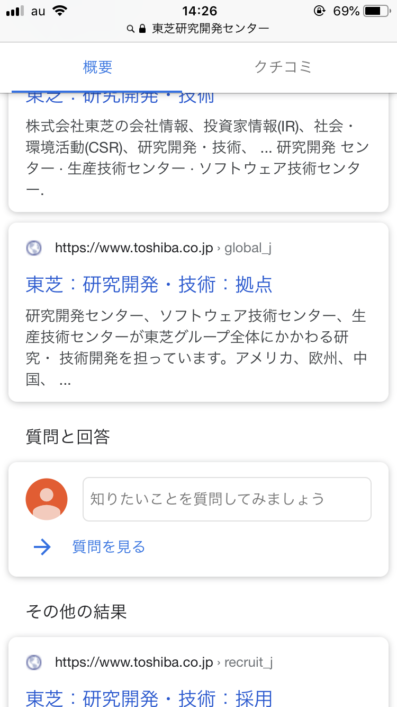The width and height of the screenshot is (397, 707).
Task: Open the 東芝：研究開発・技術：拠点 result link
Action: click(149, 285)
